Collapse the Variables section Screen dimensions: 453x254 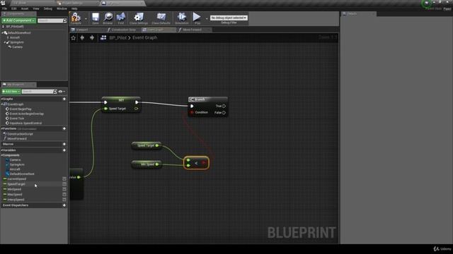click(1, 150)
